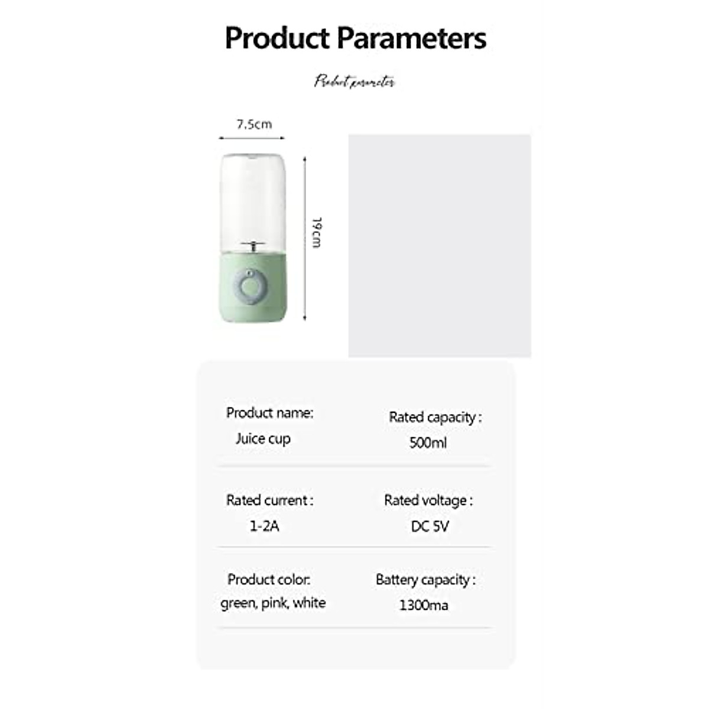Click the 7.5cm width label
This screenshot has width=709, height=709.
pos(254,124)
